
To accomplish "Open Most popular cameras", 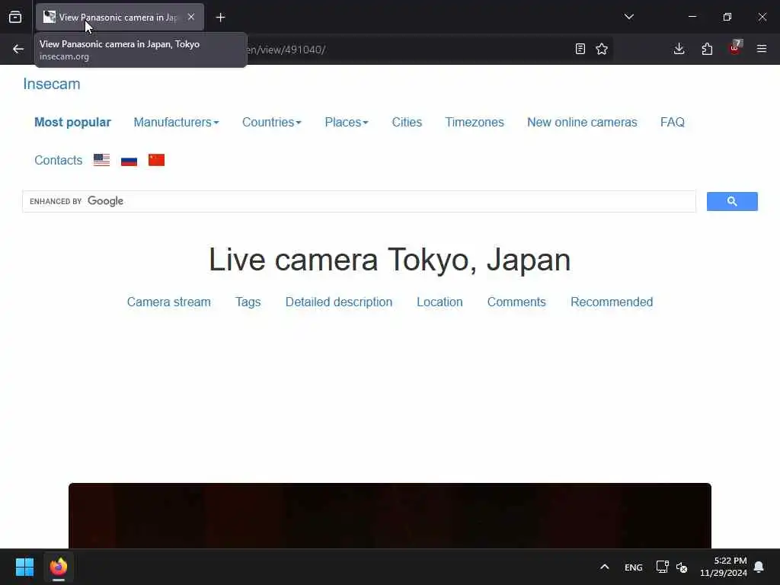I will 72,123.
